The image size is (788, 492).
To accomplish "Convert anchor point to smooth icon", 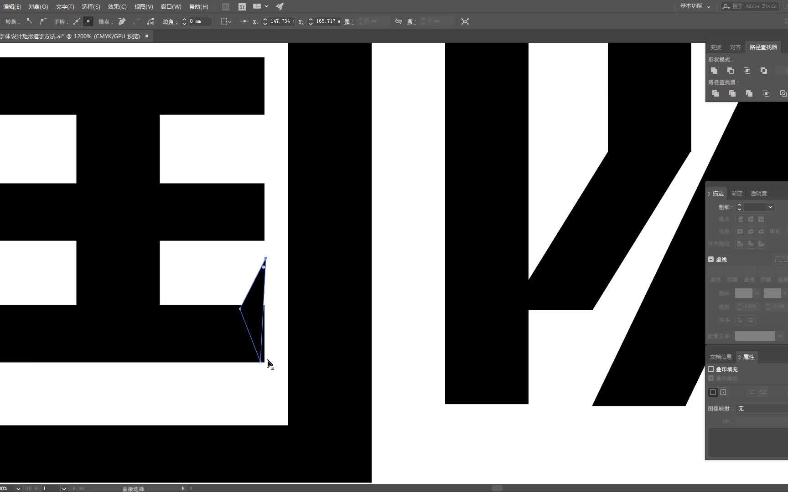I will (x=43, y=21).
